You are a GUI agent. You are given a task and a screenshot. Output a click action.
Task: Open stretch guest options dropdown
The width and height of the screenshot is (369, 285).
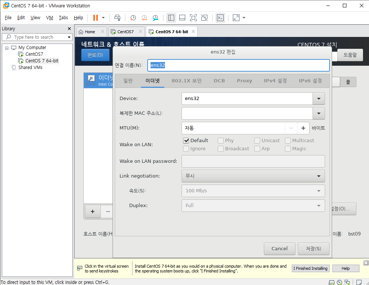[244, 18]
